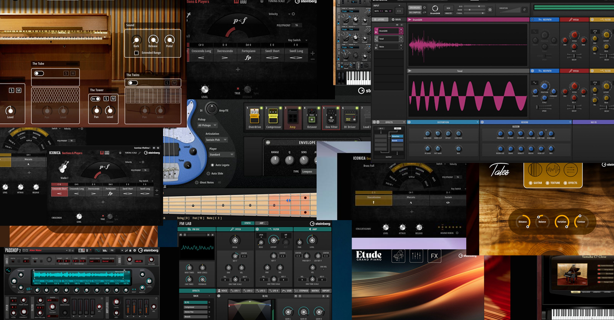Screen dimensions: 614x320
Task: Select the Overdrive pedal in slot 1
Action: point(254,118)
